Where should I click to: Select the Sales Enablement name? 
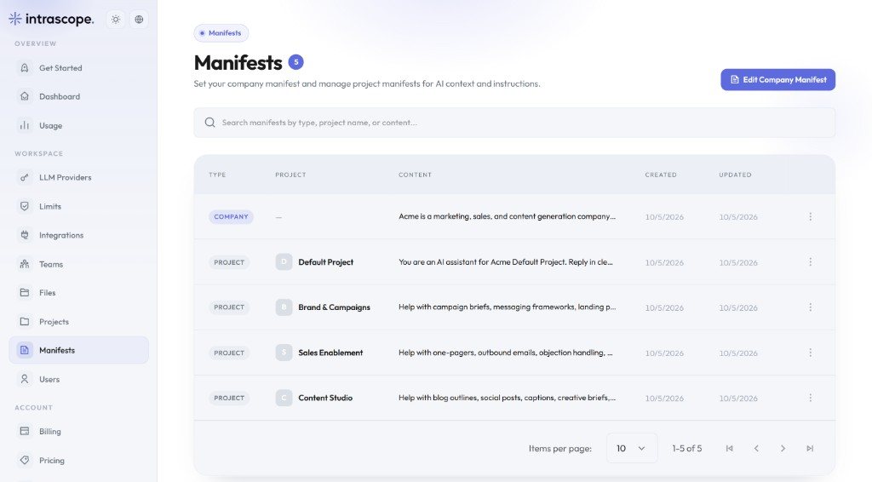pyautogui.click(x=330, y=353)
